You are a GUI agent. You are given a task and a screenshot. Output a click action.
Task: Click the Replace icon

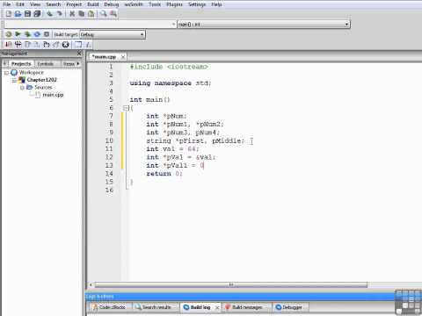tap(113, 14)
